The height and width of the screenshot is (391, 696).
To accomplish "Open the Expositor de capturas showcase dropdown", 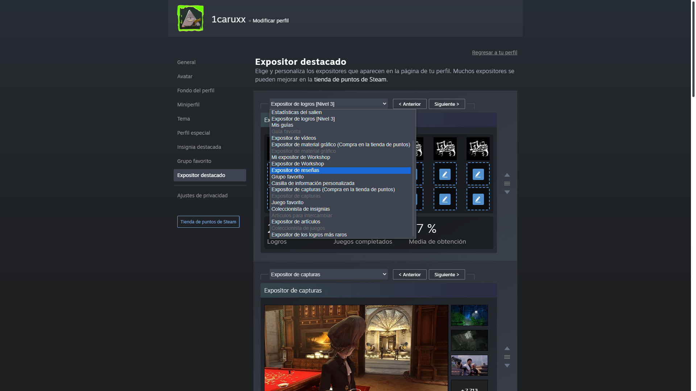I will (x=328, y=274).
